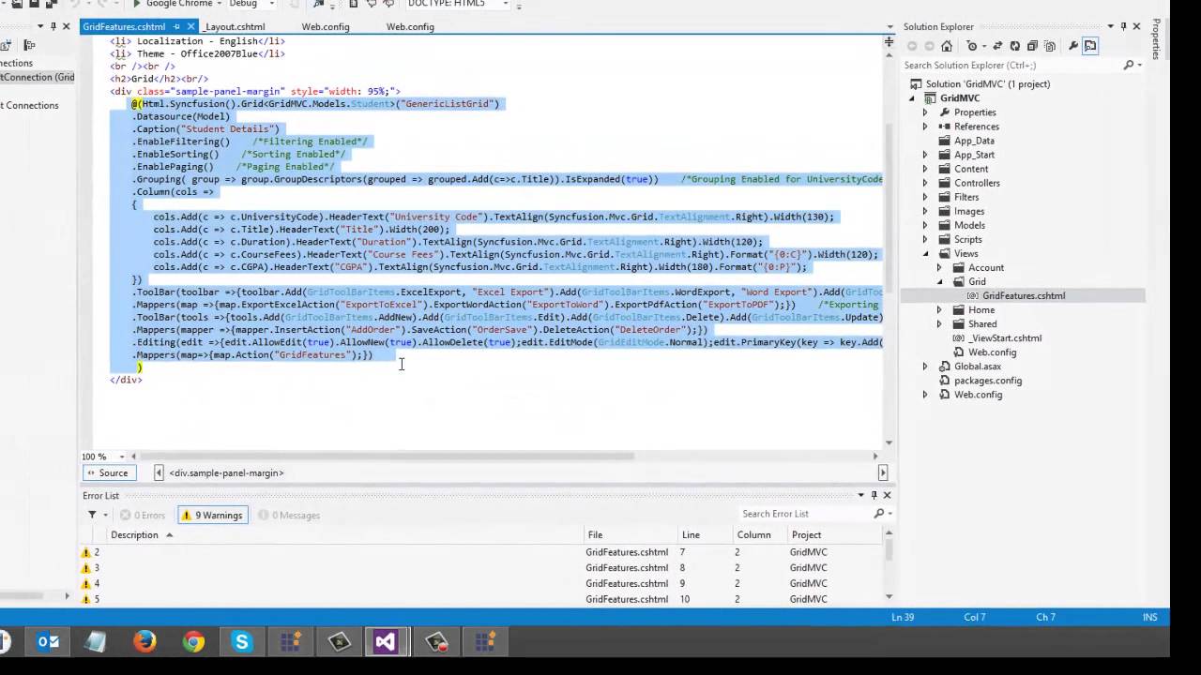Activate the GridFeatures.cshtml editor tab
The width and height of the screenshot is (1201, 675).
click(x=124, y=26)
